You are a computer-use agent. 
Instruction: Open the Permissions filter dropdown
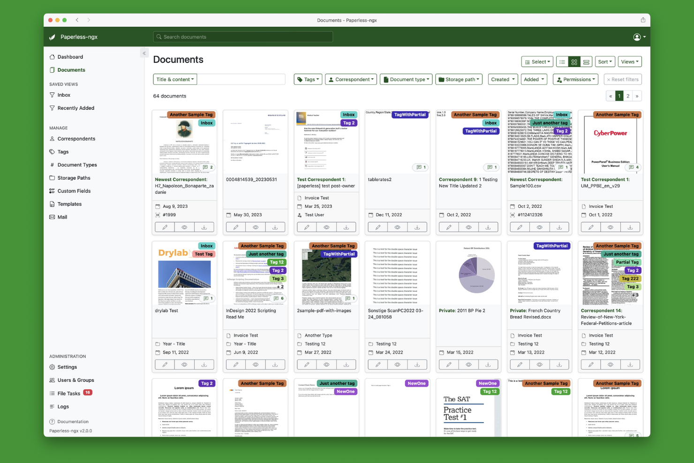(575, 79)
